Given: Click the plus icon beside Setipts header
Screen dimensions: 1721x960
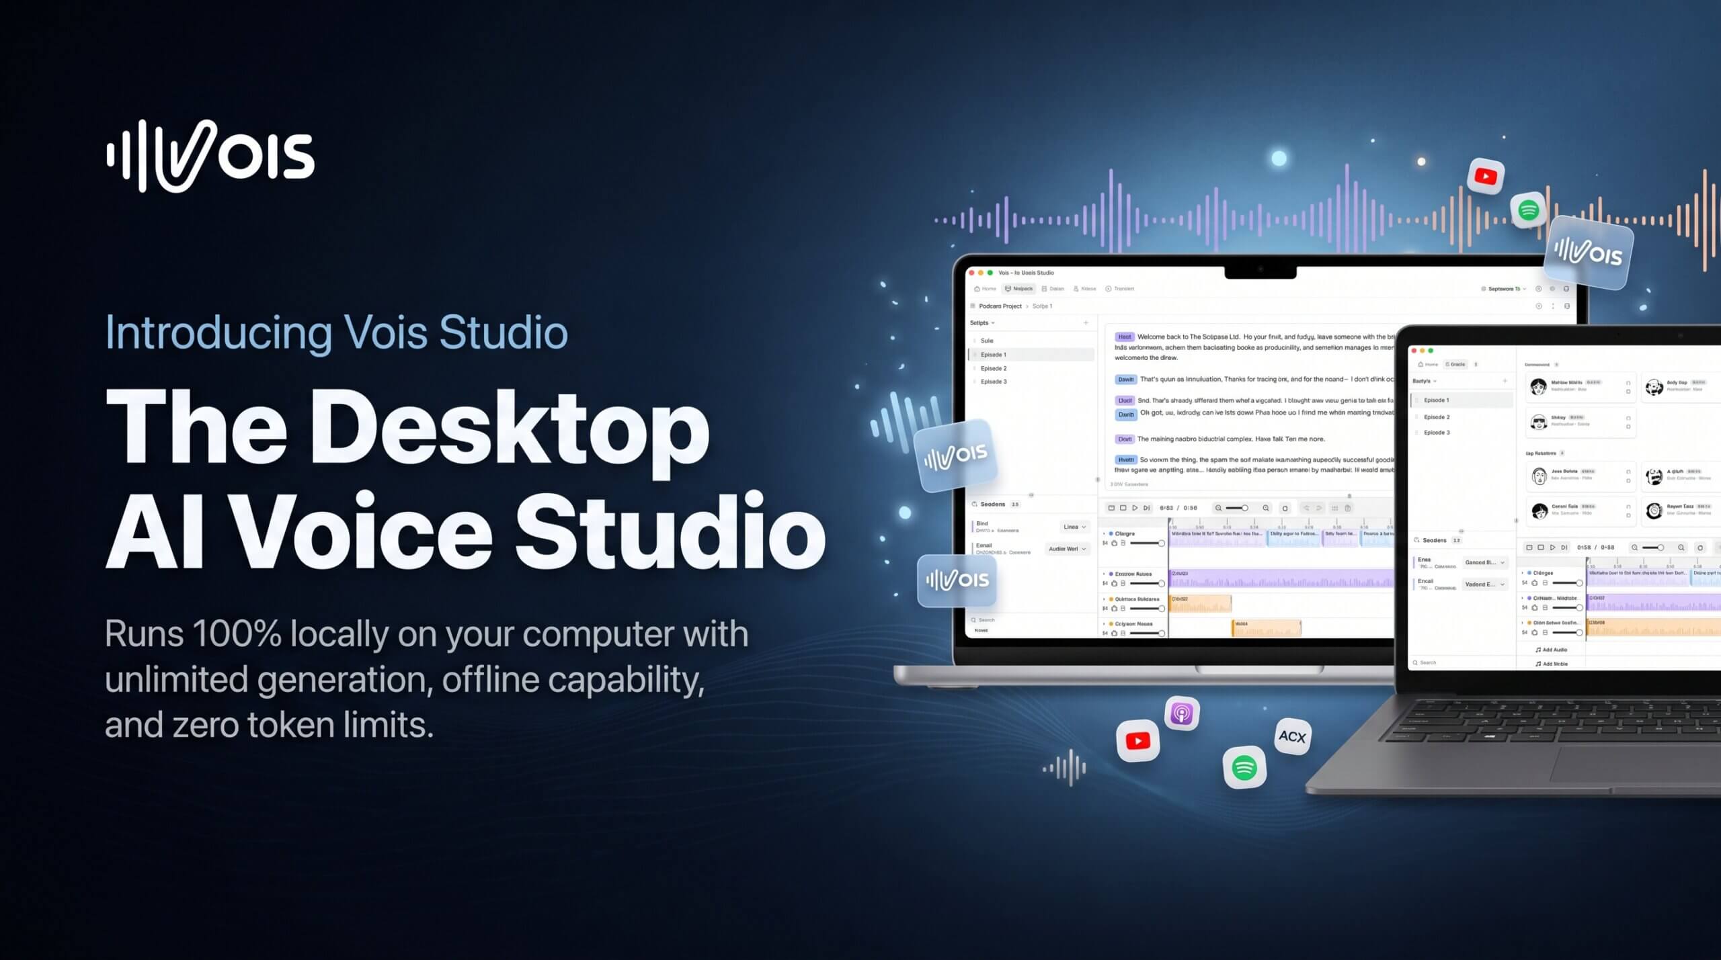Looking at the screenshot, I should tap(1086, 323).
